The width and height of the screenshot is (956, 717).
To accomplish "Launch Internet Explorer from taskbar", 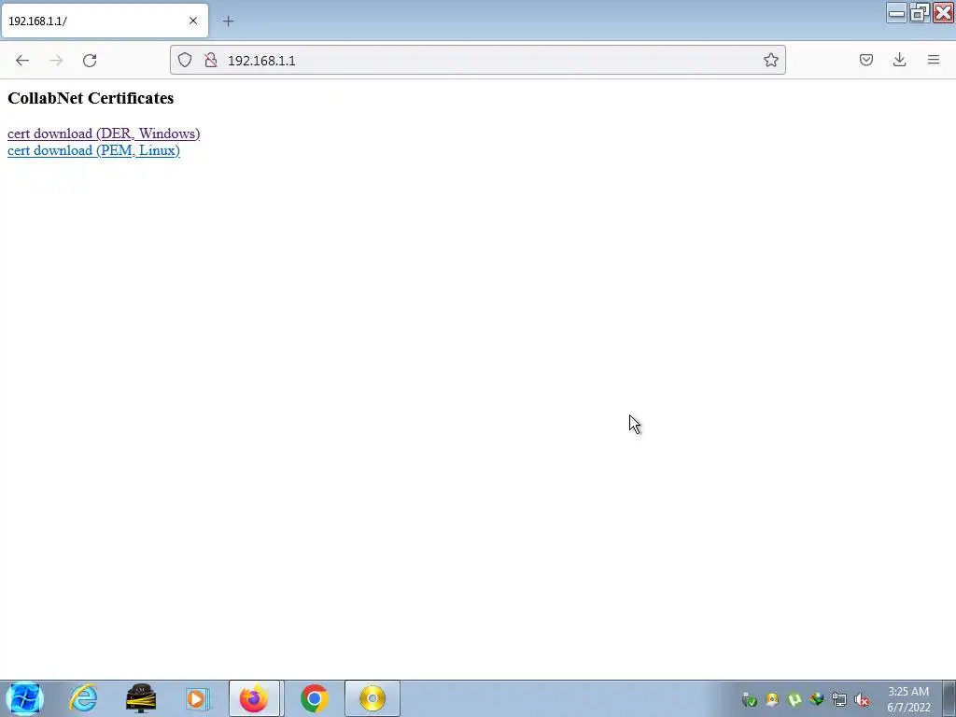I will coord(83,698).
